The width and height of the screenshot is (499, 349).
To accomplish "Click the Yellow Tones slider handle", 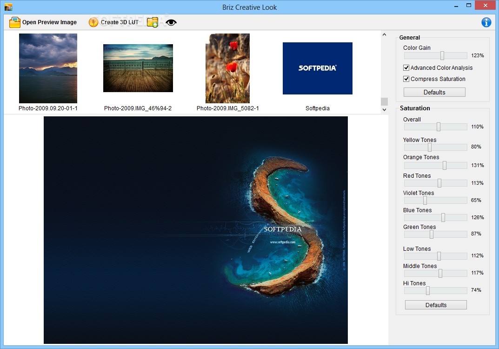I will coord(430,147).
